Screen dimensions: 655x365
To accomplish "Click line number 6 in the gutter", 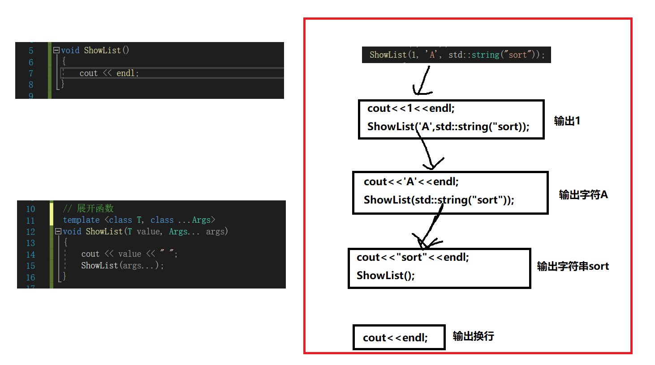I will (31, 62).
